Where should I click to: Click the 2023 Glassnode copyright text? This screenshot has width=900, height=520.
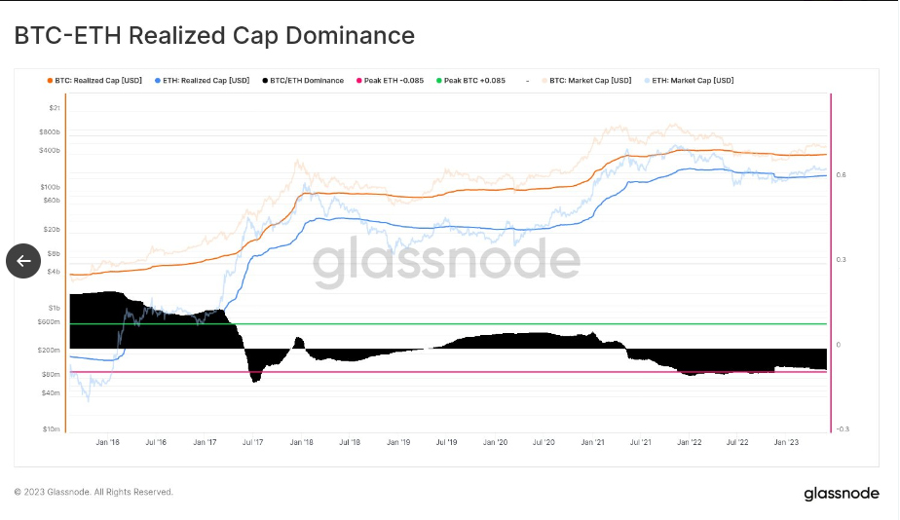coord(94,492)
